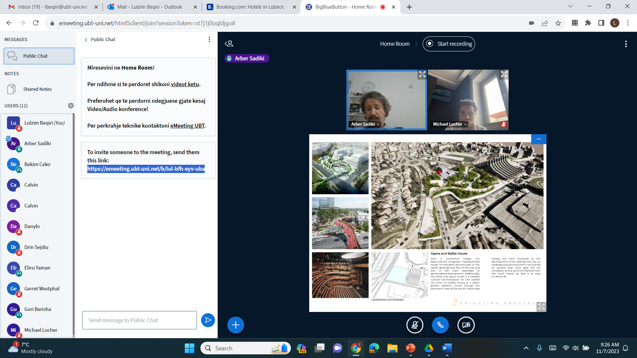Make the presentation fullscreen
637x358 pixels.
click(x=541, y=307)
